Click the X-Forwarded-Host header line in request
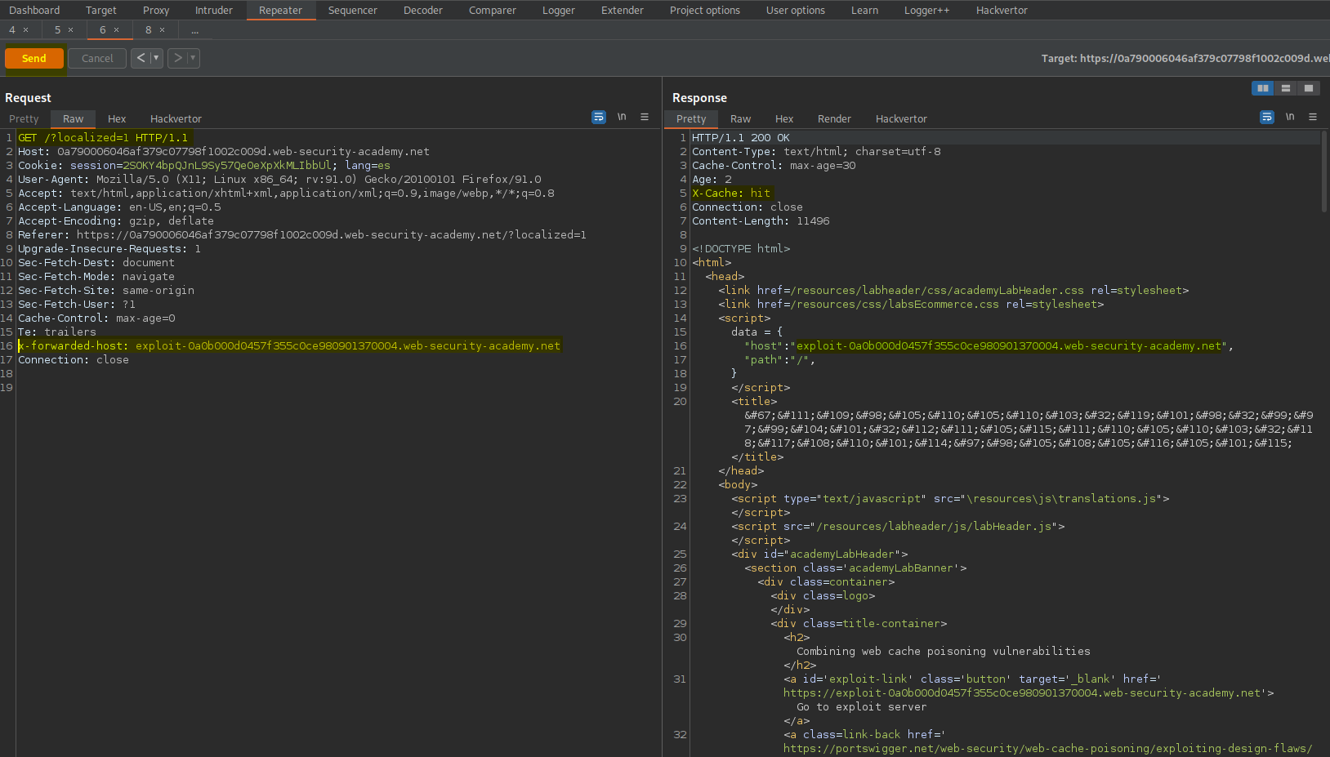The width and height of the screenshot is (1330, 757). (x=289, y=346)
